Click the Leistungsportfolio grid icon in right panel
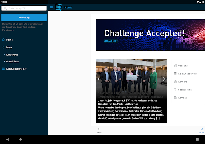 tap(175, 74)
